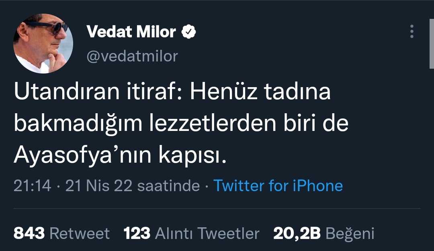The image size is (434, 251).
Task: Click the word "saatinde" after the date
Action: [168, 186]
